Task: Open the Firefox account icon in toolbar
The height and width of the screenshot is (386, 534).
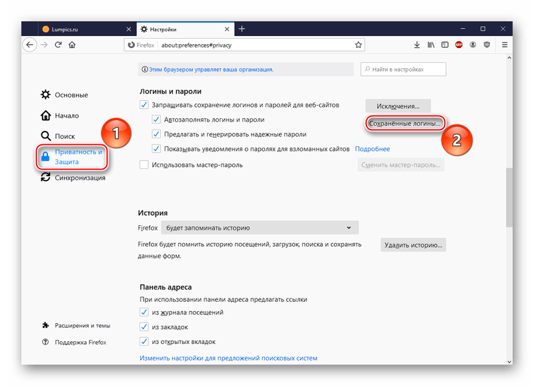Action: tap(473, 45)
